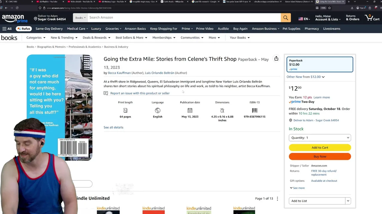Click the Language globe icon
The image size is (382, 214).
158,110
